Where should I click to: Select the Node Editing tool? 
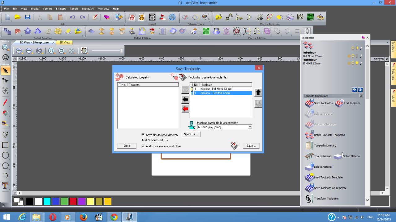click(5, 81)
